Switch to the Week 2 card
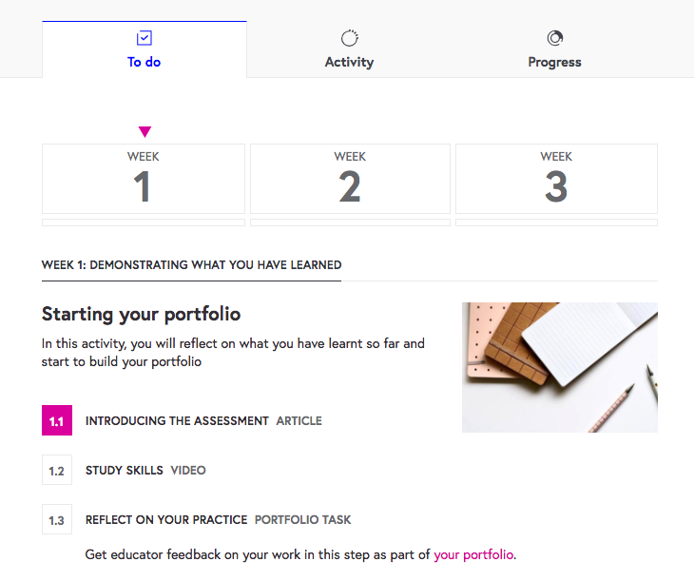 tap(350, 179)
